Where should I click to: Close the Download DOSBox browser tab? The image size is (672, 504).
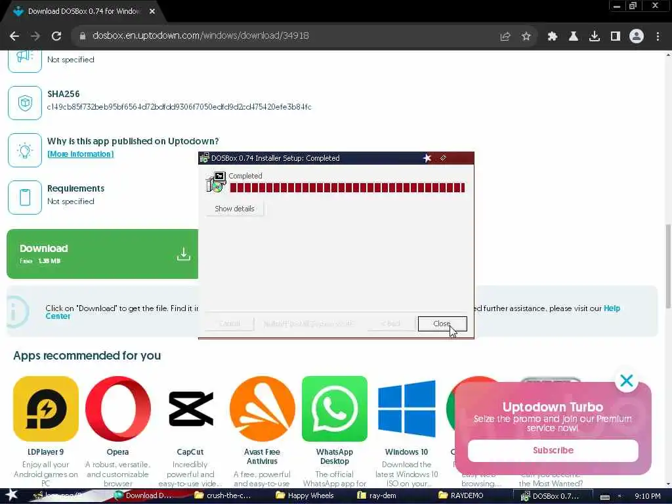(x=152, y=12)
